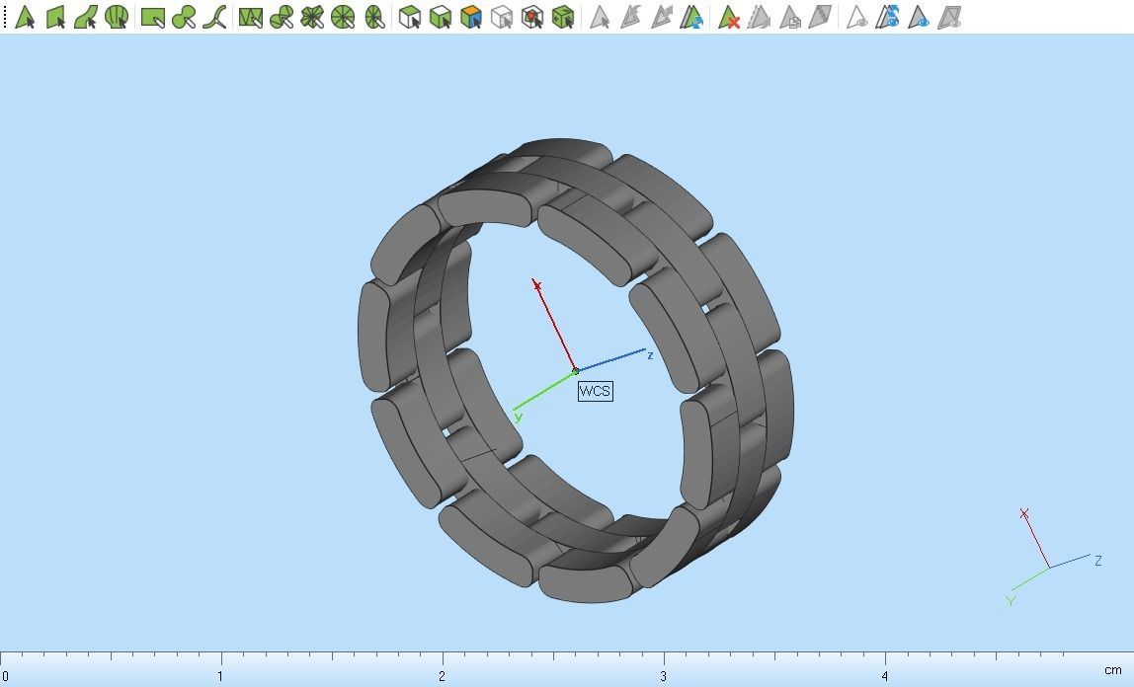Click the red x axis label of the WCS
This screenshot has height=687, width=1134.
[x=537, y=286]
